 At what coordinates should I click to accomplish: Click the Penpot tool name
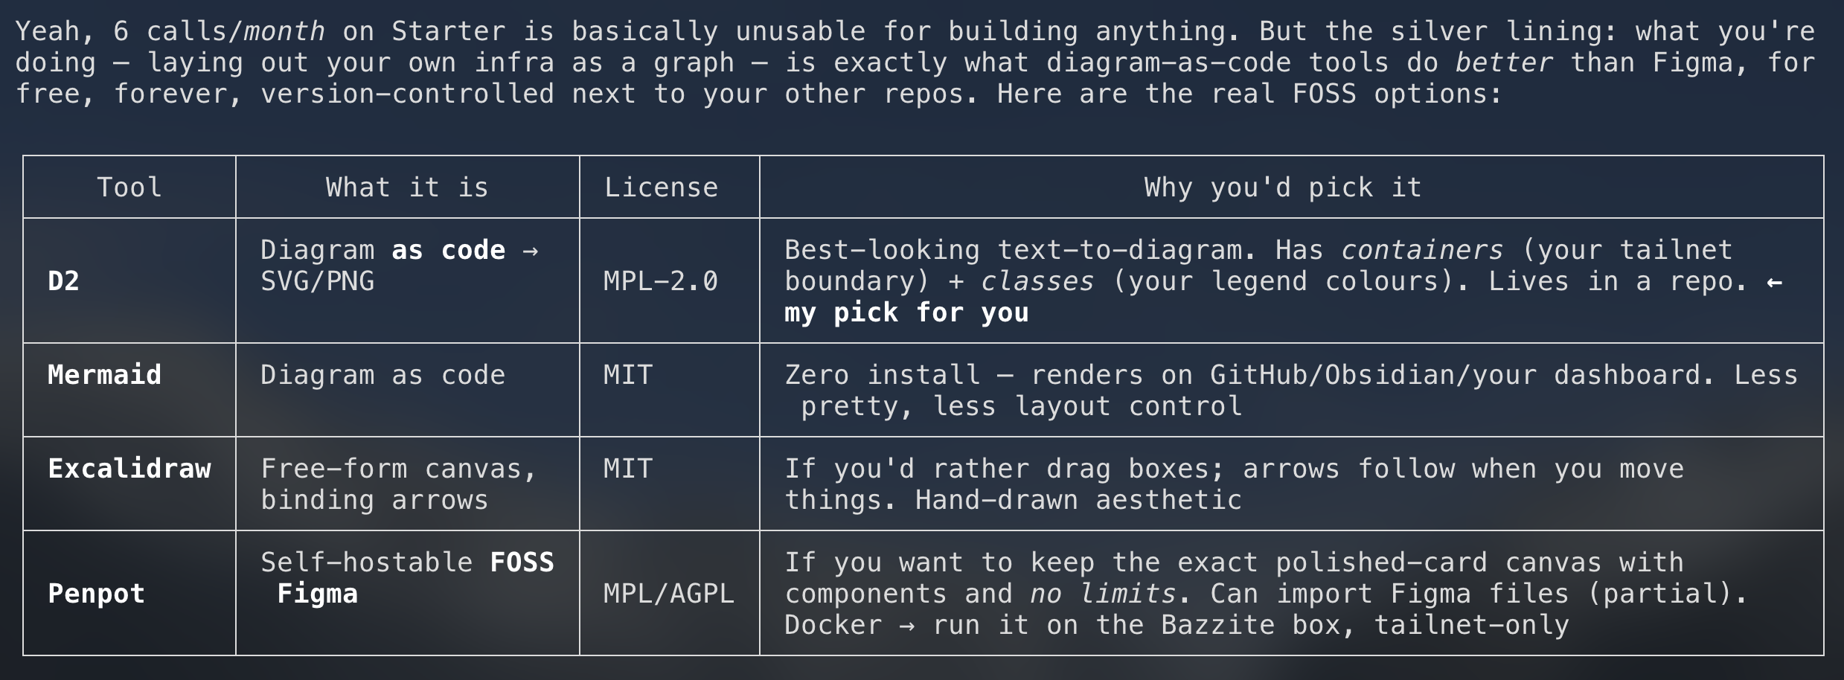(x=96, y=594)
